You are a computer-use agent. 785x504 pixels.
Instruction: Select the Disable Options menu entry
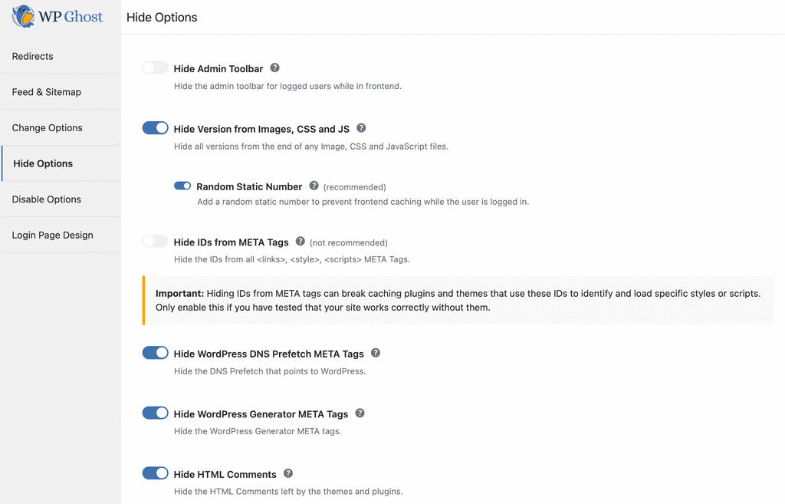point(47,199)
